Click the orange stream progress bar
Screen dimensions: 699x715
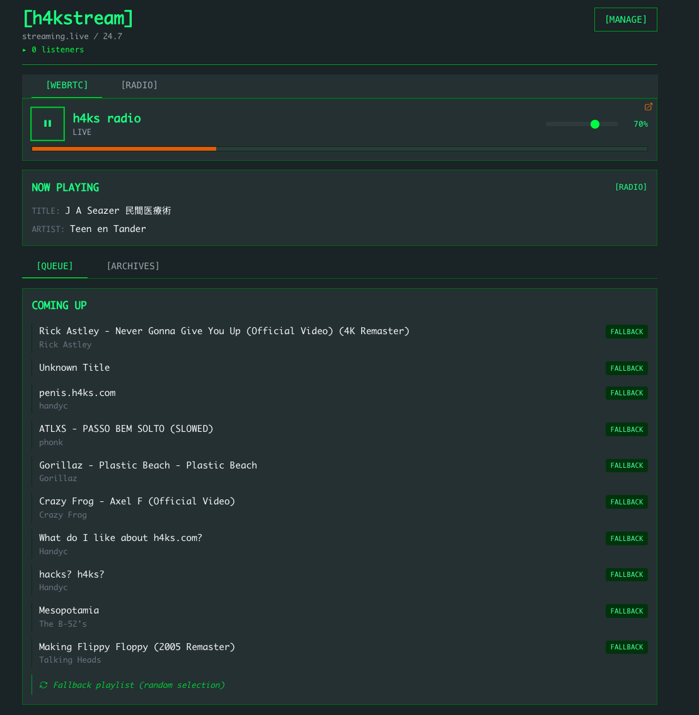(124, 149)
